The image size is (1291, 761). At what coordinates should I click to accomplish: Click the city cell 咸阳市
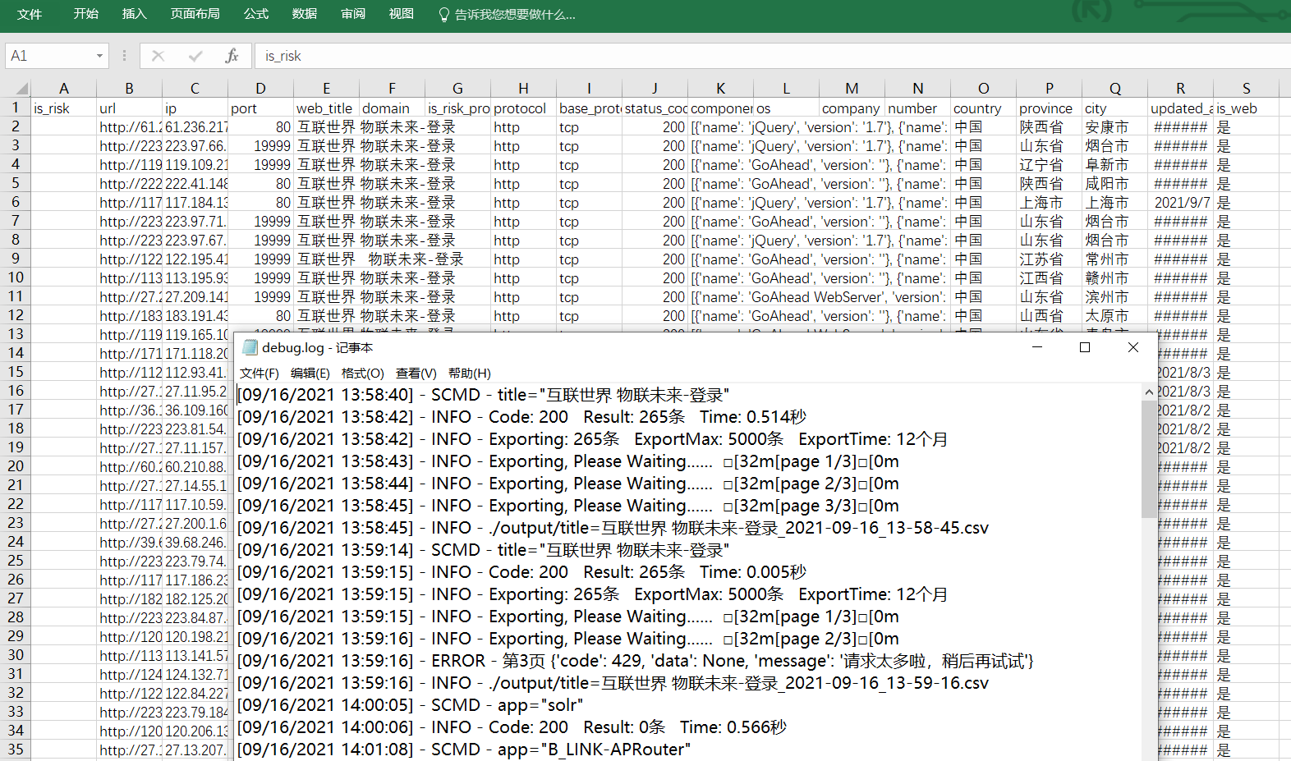(1114, 184)
